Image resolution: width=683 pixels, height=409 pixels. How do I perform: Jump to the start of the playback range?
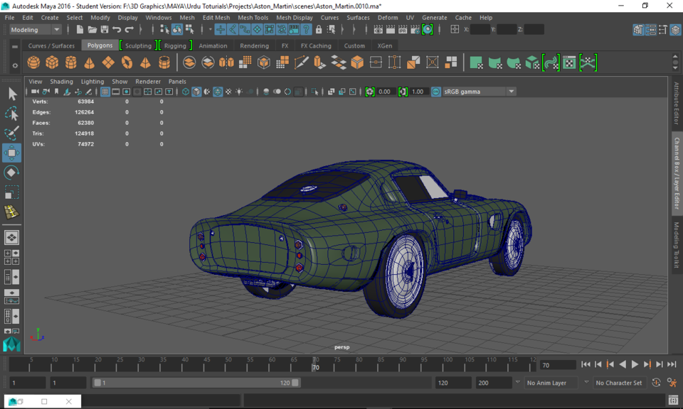pos(586,364)
